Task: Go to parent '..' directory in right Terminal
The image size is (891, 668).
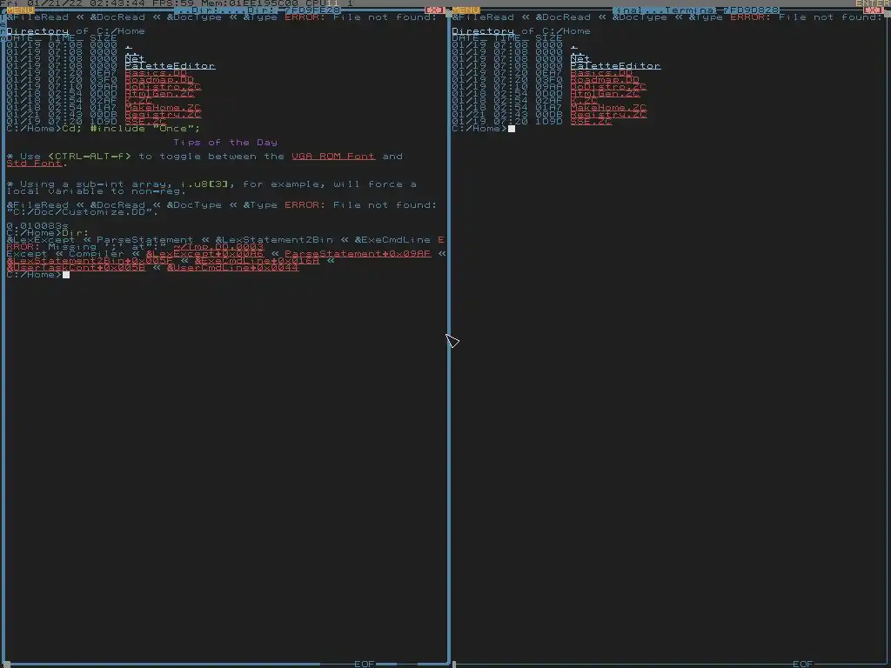Action: pyautogui.click(x=578, y=51)
